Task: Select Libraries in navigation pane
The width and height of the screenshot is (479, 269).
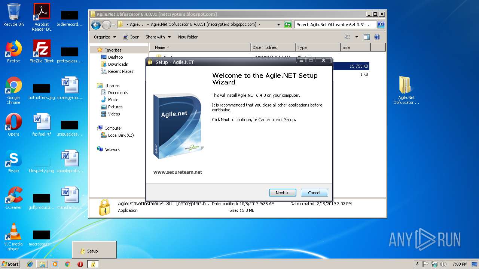Action: [x=112, y=86]
